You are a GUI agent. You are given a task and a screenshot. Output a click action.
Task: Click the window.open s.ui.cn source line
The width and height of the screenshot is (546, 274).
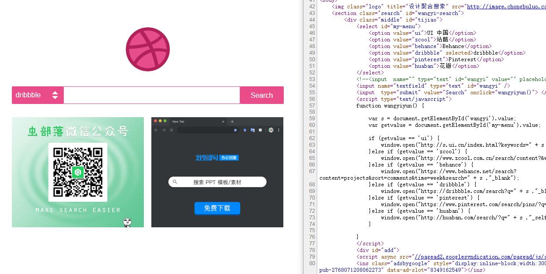pos(463,145)
